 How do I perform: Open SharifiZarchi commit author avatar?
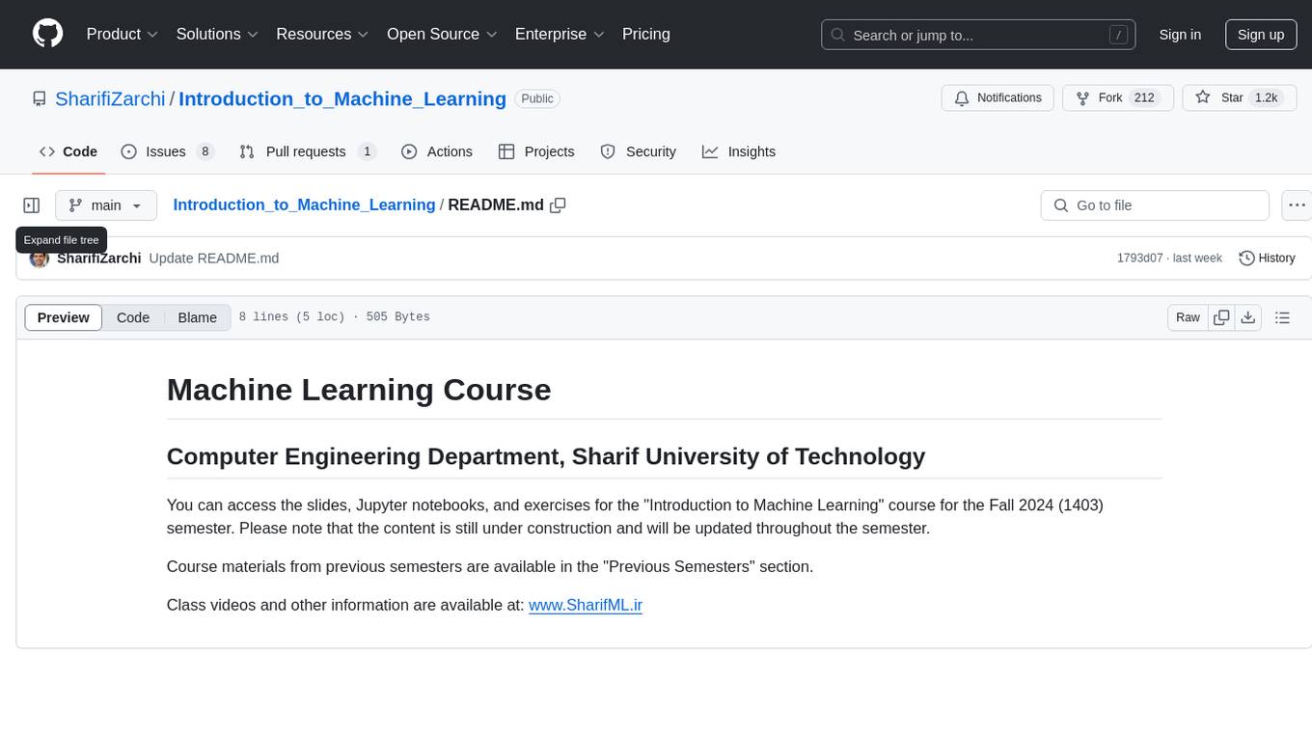coord(40,259)
